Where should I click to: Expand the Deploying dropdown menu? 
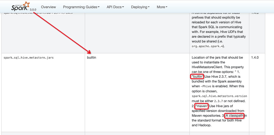140,7
